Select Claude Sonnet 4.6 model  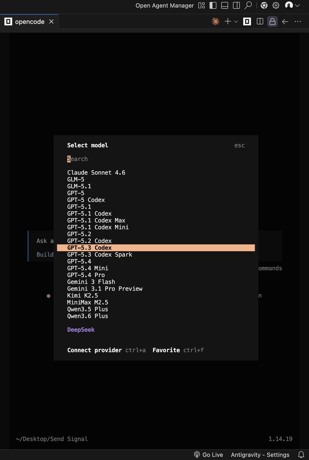(156, 173)
